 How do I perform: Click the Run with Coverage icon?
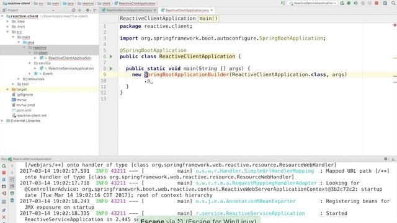355,3
